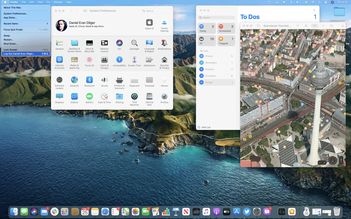This screenshot has width=351, height=219.
Task: Open Control Center in the menu bar
Action: pyautogui.click(x=326, y=2)
